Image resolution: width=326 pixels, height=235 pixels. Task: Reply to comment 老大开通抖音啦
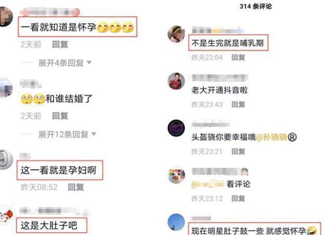point(238,105)
